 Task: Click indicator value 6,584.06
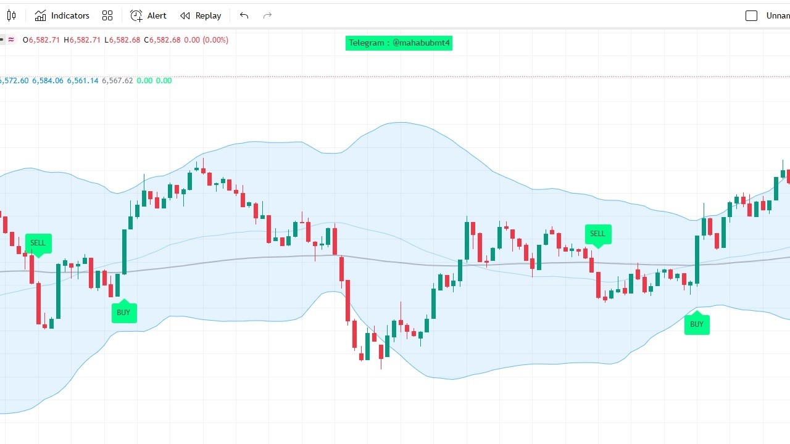point(48,81)
